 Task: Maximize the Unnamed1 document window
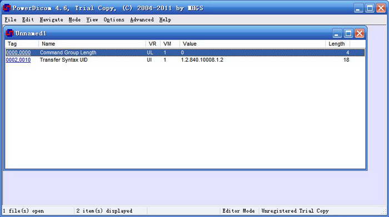(348, 33)
